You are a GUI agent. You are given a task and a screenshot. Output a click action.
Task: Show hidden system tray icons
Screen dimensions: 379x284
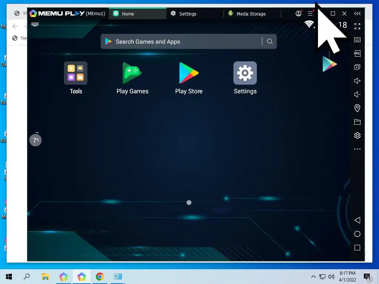coord(313,277)
